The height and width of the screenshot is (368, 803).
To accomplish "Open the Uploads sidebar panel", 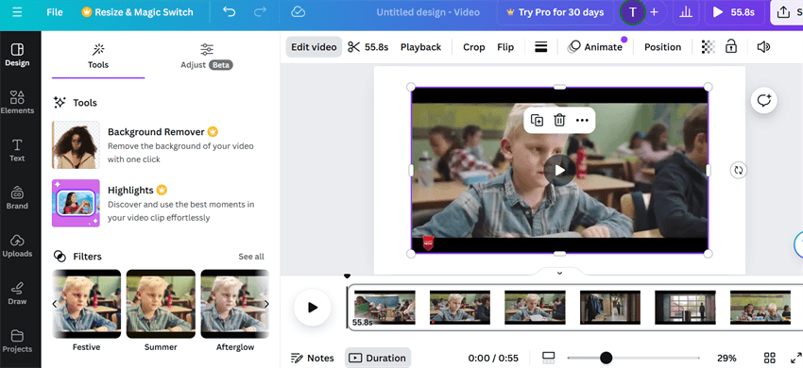I will (17, 245).
